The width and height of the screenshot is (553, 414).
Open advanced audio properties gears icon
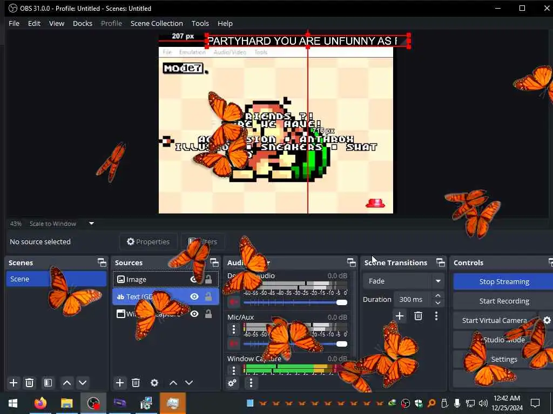point(232,383)
